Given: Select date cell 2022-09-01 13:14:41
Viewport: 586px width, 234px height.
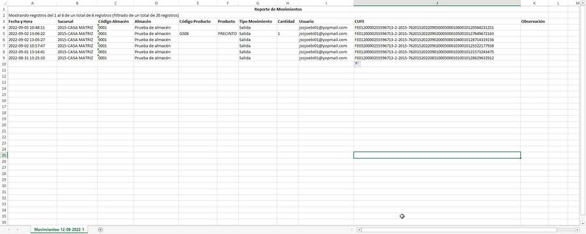Looking at the screenshot, I should point(32,52).
